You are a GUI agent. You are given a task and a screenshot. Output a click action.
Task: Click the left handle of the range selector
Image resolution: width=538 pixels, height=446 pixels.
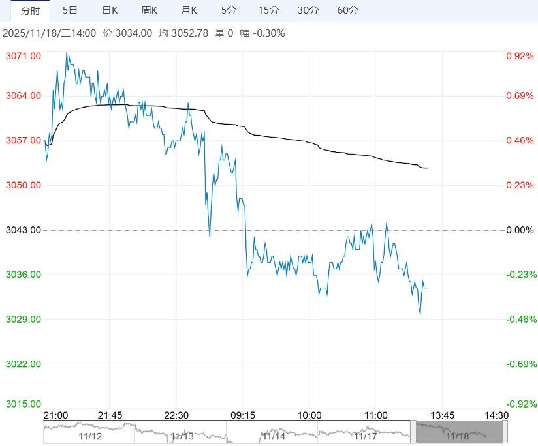(x=413, y=432)
